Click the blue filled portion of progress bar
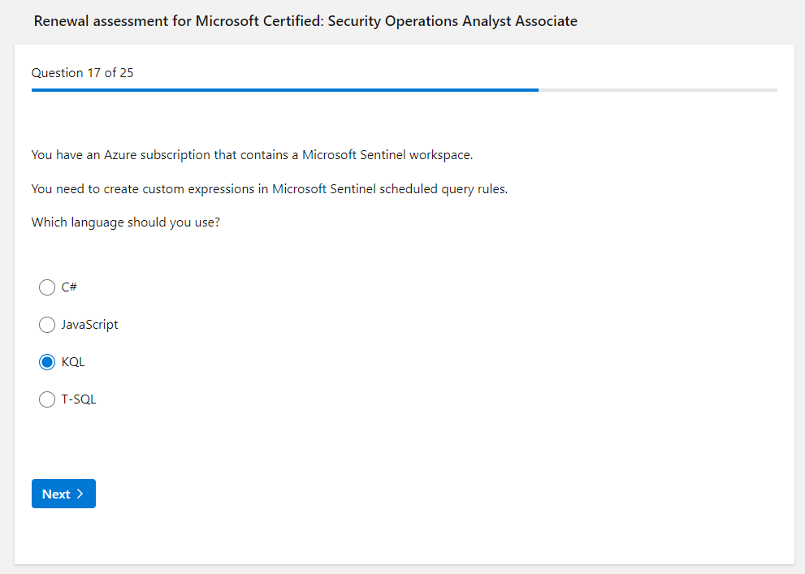This screenshot has height=574, width=805. pyautogui.click(x=284, y=90)
